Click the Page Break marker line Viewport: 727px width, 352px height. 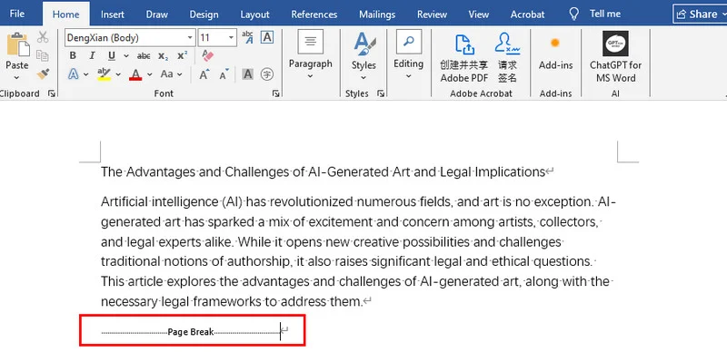pos(192,332)
